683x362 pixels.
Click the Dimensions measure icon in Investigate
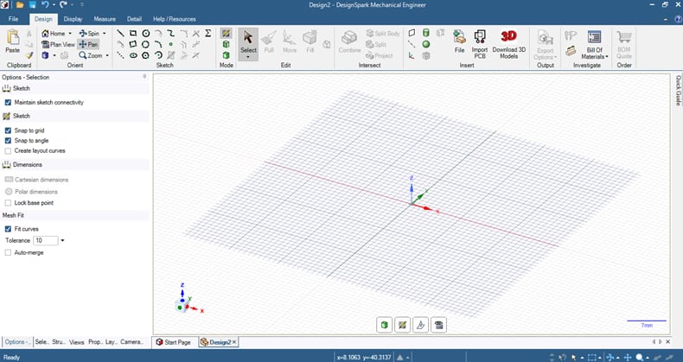coord(571,35)
